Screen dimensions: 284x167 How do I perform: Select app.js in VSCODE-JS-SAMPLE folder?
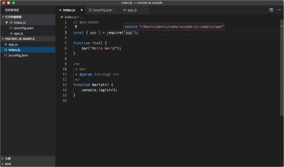pyautogui.click(x=28, y=44)
